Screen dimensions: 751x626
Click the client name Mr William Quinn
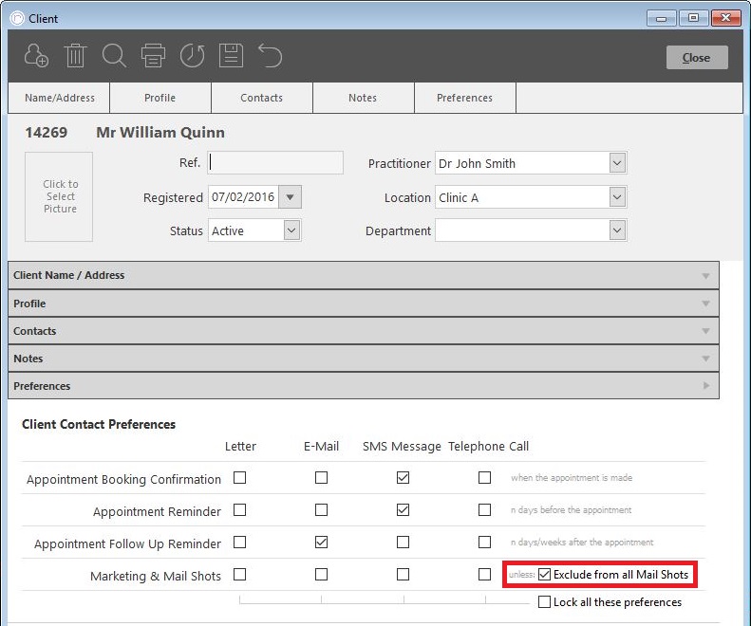pyautogui.click(x=160, y=133)
